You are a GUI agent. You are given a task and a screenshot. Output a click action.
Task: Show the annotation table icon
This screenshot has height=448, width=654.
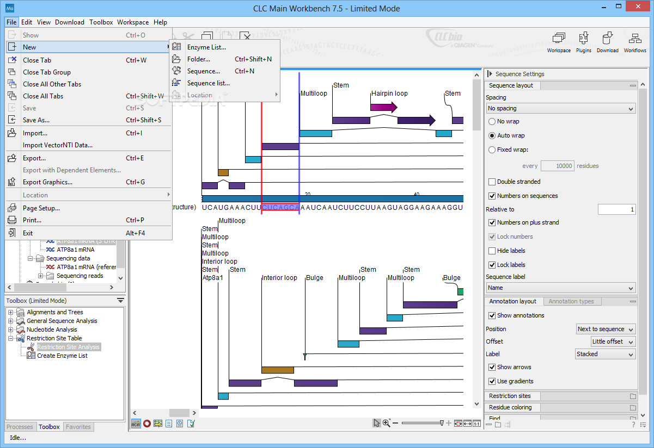coord(158,424)
